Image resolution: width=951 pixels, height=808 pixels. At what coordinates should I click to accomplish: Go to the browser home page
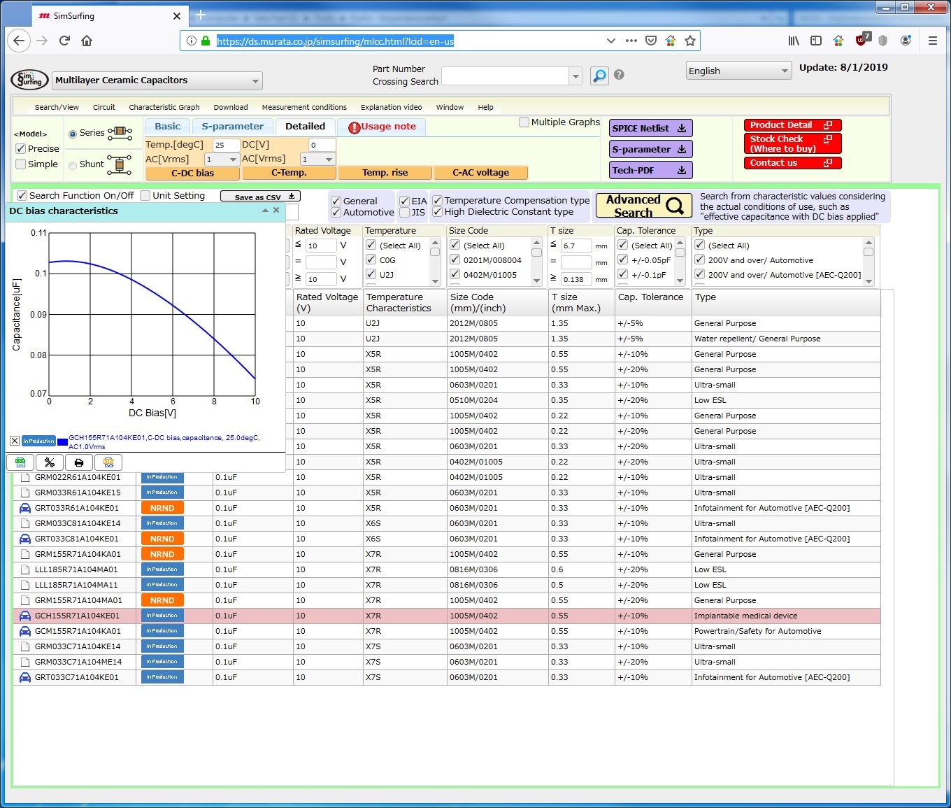(87, 41)
